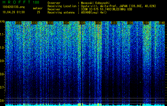Viewport: 167px width, 106px height.
Task: Click the 1.0 frequency axis label
Action: pyautogui.click(x=2, y=48)
